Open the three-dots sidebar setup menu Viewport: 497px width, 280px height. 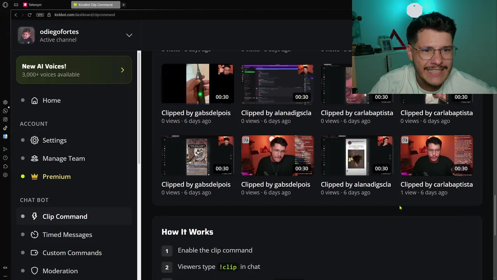click(5, 275)
